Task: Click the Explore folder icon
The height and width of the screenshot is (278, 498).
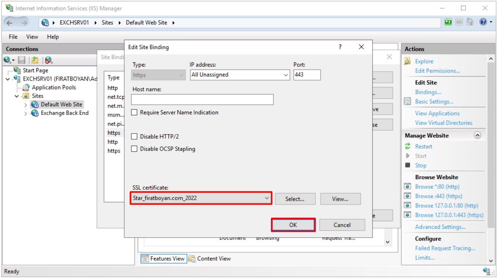Action: pyautogui.click(x=407, y=61)
